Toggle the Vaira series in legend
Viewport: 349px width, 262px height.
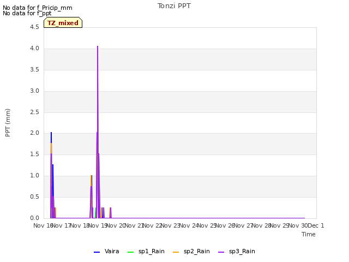(x=106, y=251)
